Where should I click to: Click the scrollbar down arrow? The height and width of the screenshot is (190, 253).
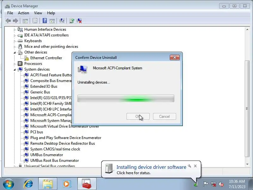247,164
